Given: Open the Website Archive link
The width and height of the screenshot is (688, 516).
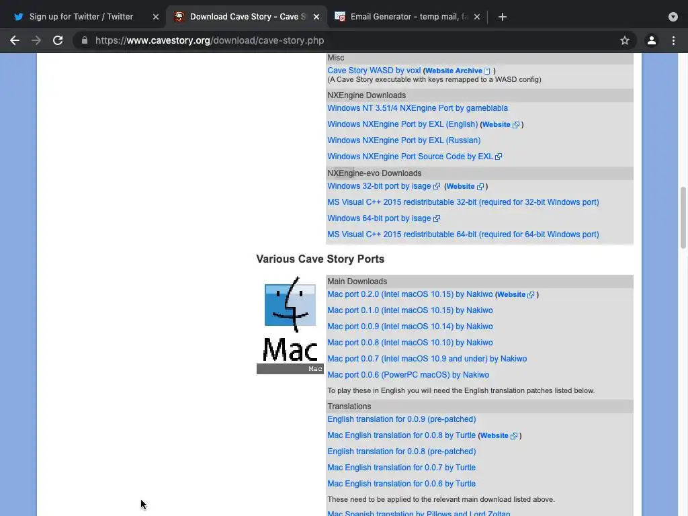Looking at the screenshot, I should click(x=458, y=71).
